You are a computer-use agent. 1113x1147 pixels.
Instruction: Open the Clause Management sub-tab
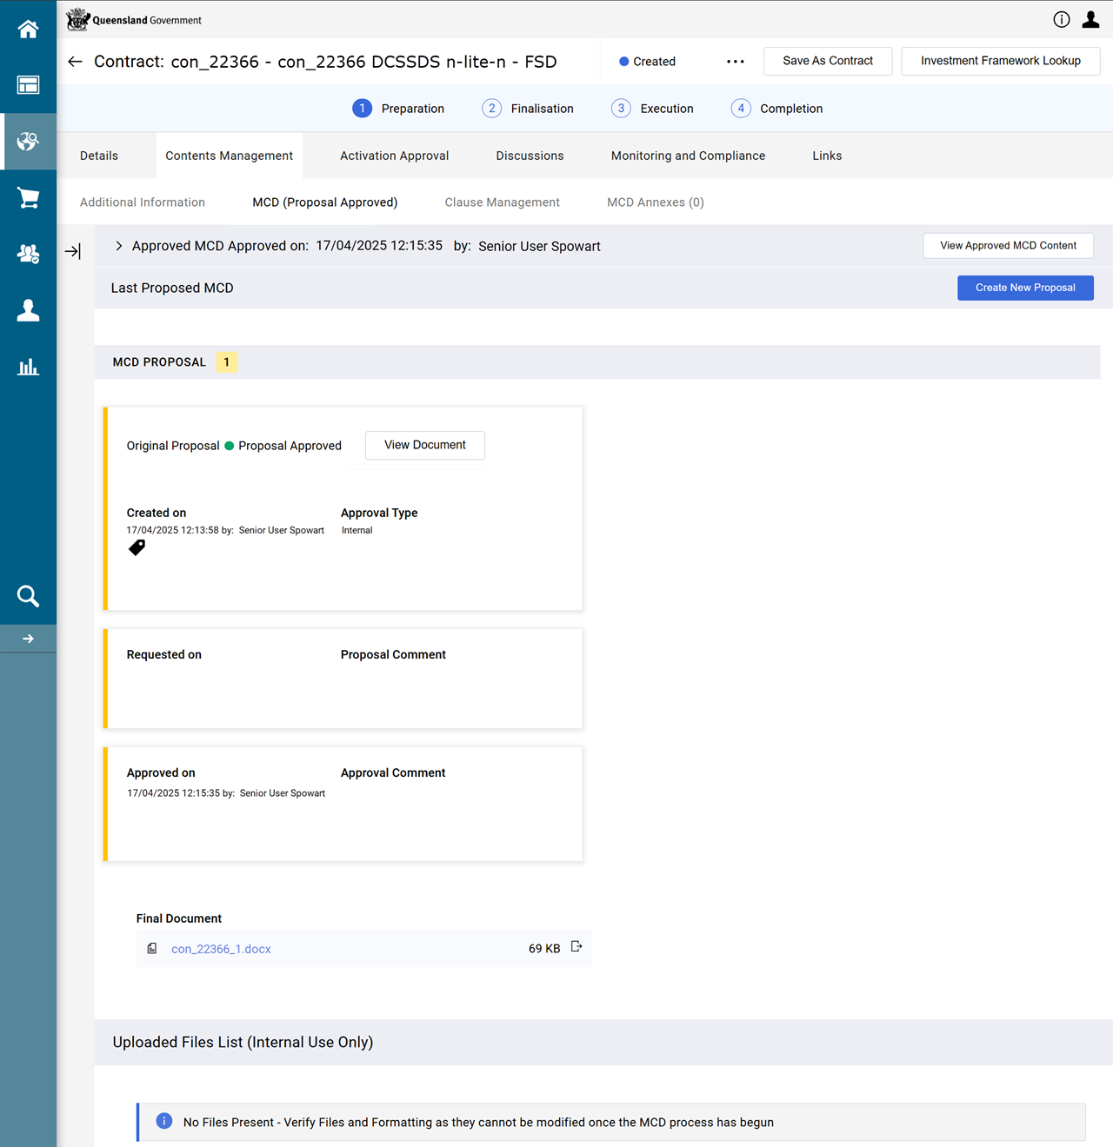(x=502, y=202)
